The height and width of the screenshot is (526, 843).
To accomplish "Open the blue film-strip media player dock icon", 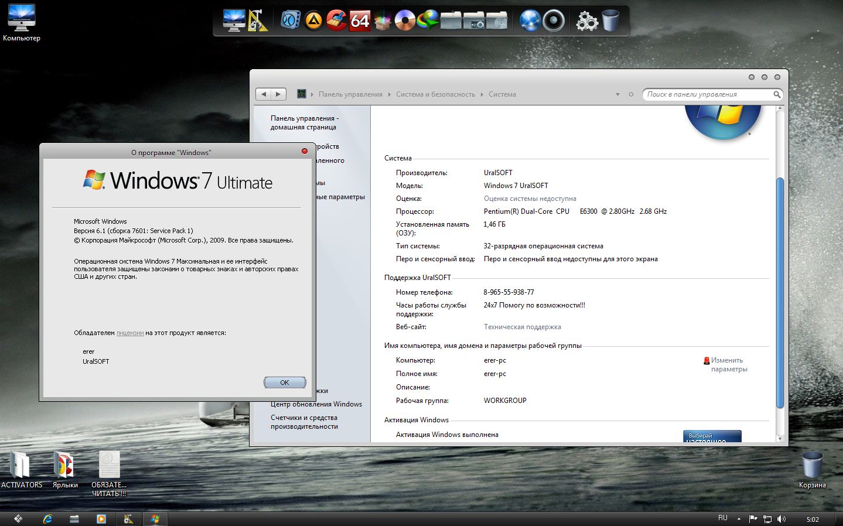I will [x=290, y=21].
